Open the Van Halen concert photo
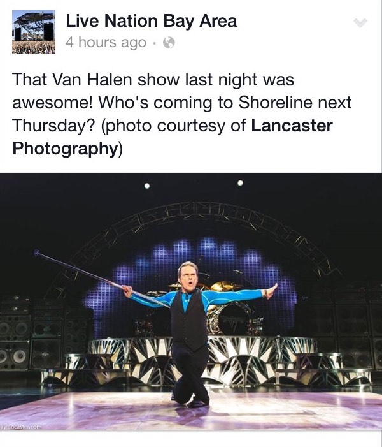382x447 pixels. click(x=191, y=302)
